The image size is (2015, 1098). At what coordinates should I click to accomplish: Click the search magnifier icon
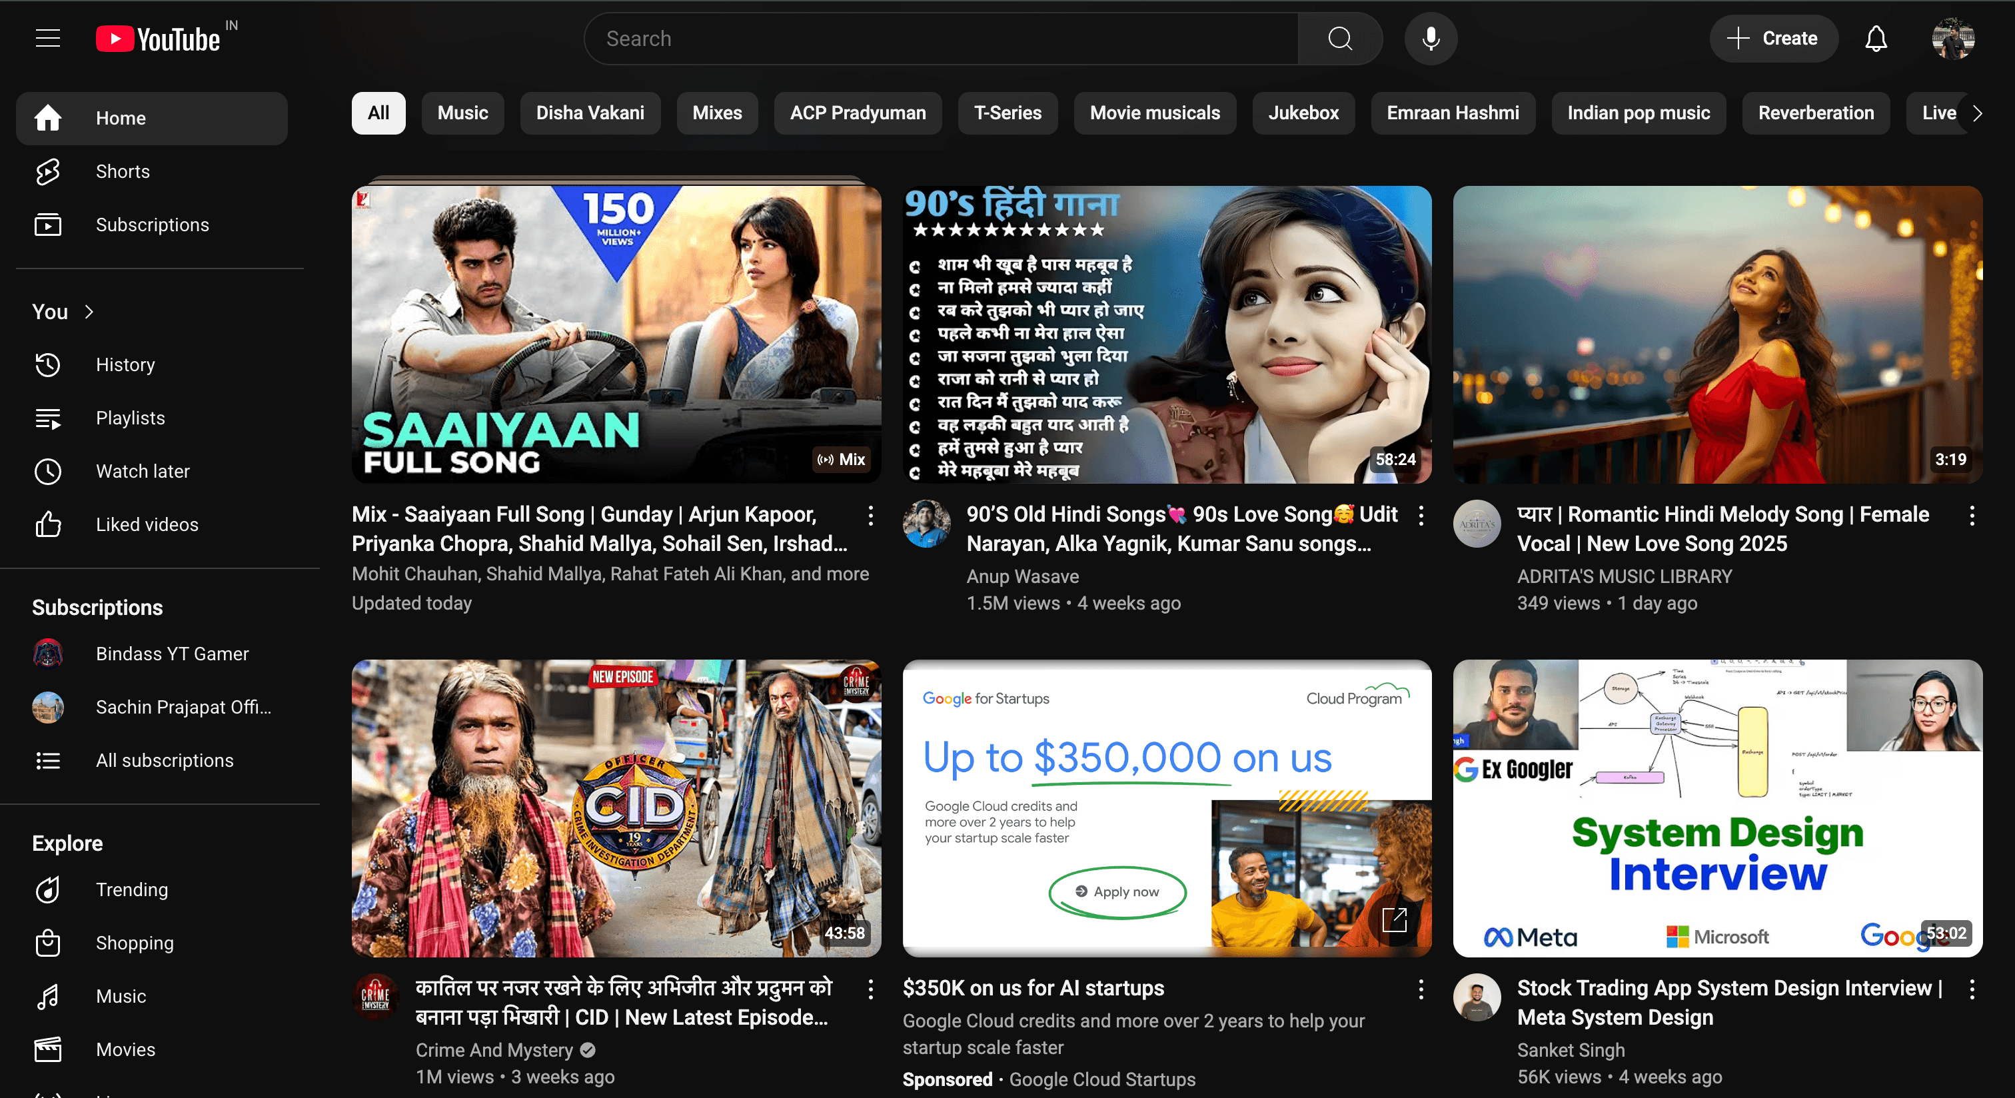(1340, 37)
